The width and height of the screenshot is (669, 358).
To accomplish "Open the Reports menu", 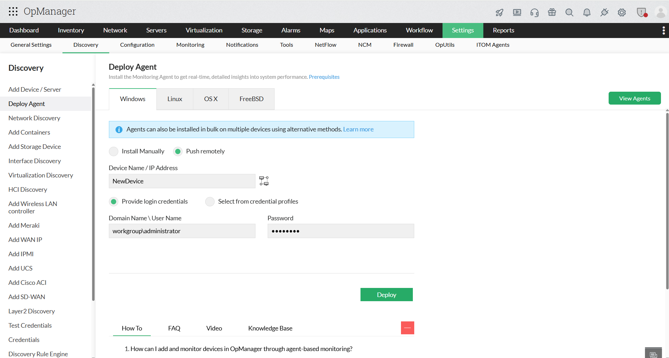I will point(503,30).
